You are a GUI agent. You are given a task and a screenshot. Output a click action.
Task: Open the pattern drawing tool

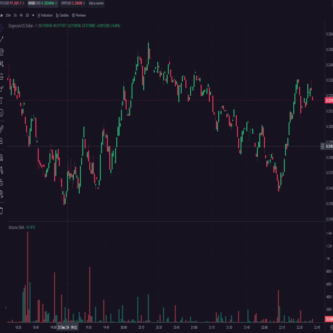coord(1,64)
